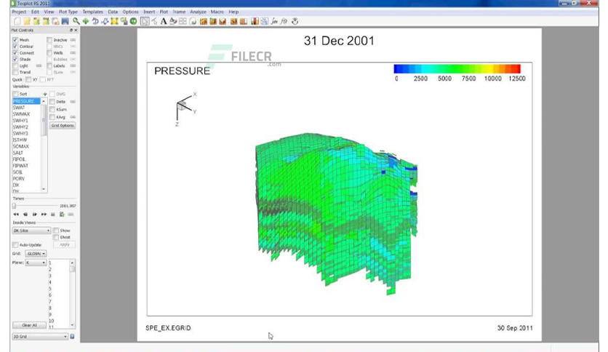Close the Plot Controls panel
The height and width of the screenshot is (352, 608).
tap(76, 31)
